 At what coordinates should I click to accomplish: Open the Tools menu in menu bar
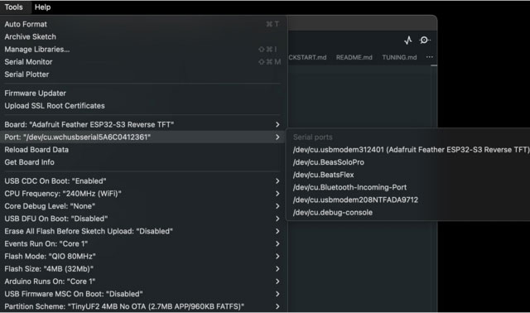coord(13,7)
